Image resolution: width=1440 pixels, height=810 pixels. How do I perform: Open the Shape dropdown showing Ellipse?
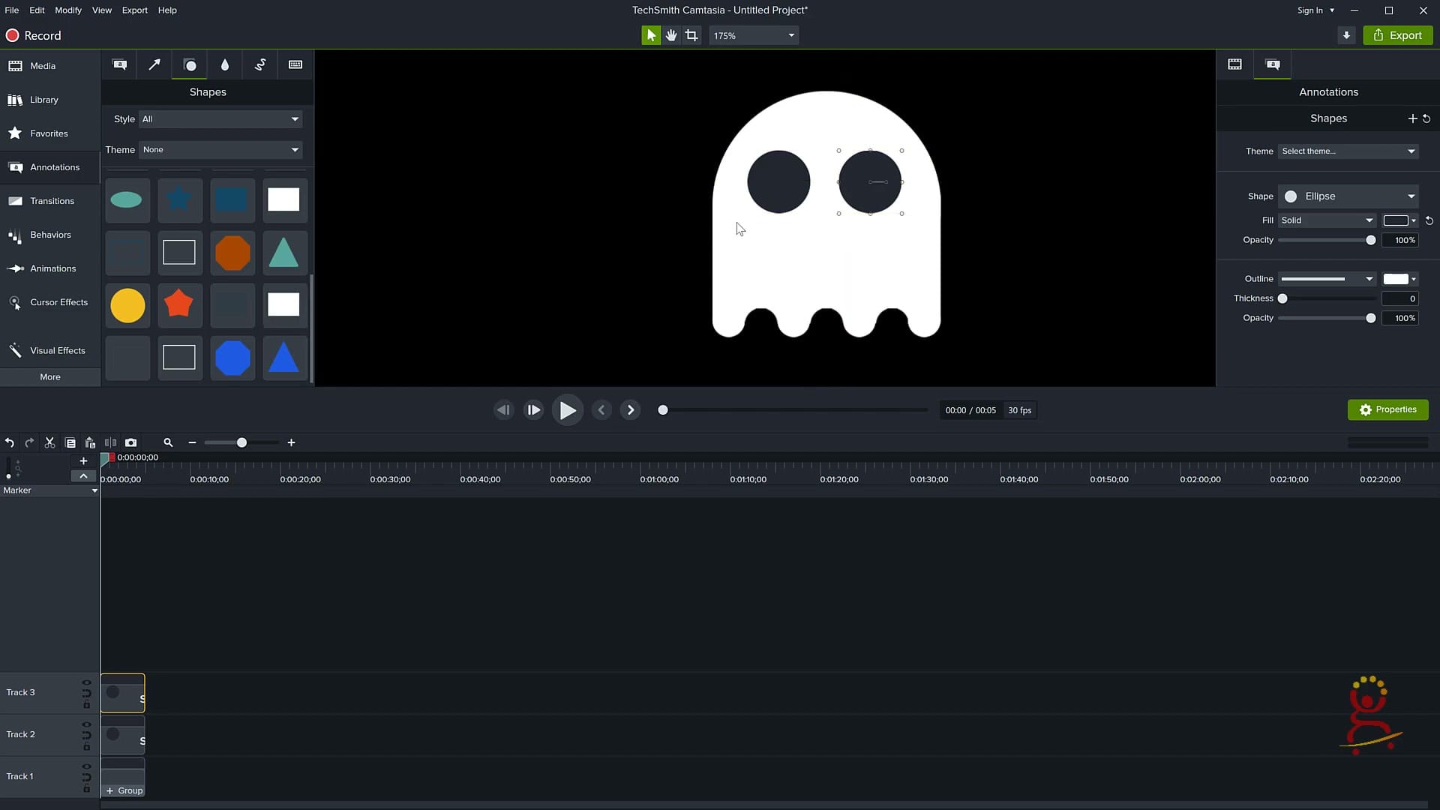click(x=1348, y=196)
